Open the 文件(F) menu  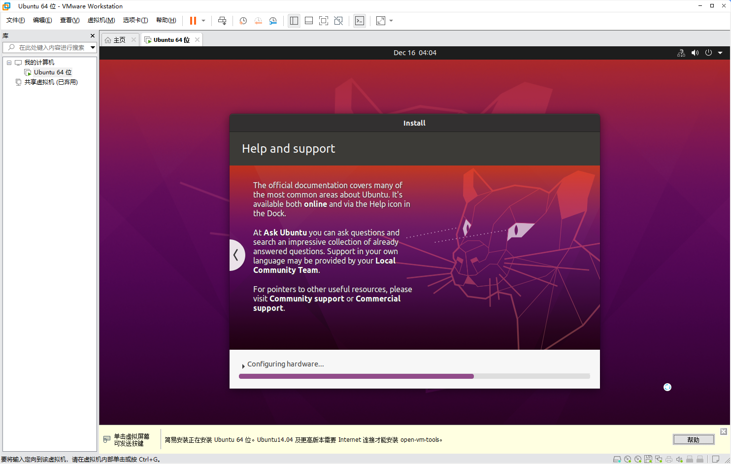(x=15, y=20)
